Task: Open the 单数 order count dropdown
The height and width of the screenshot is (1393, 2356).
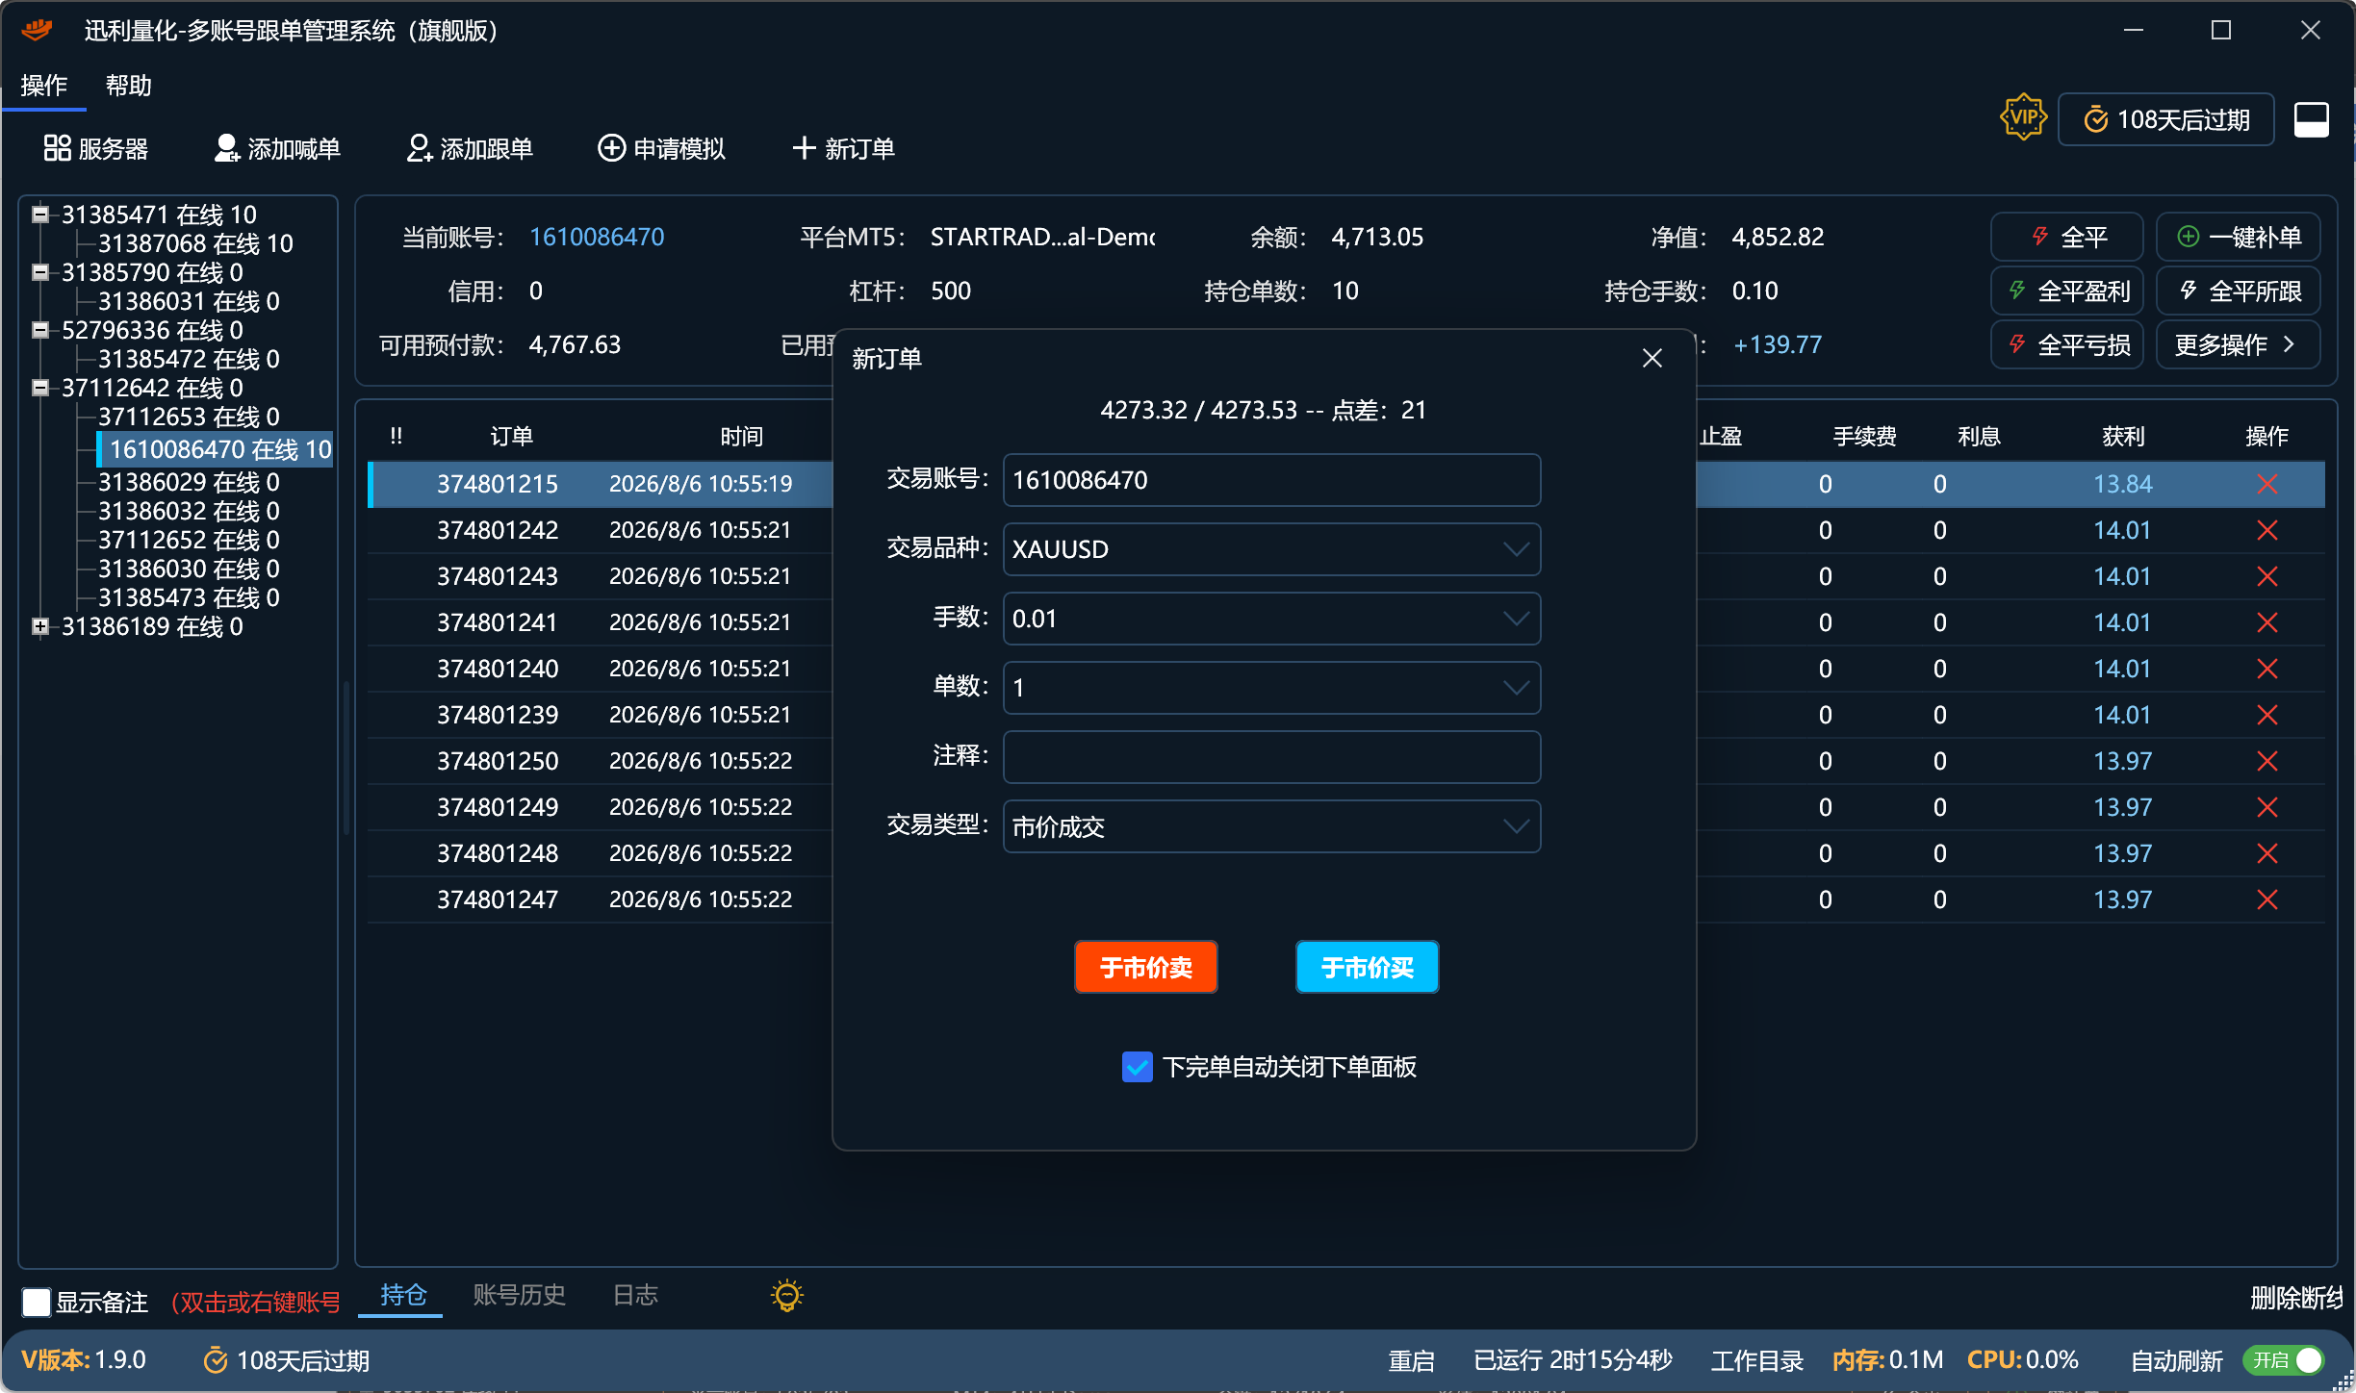Action: click(1271, 688)
